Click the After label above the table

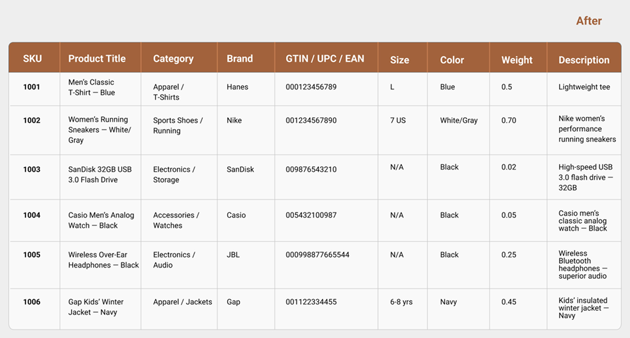(588, 21)
